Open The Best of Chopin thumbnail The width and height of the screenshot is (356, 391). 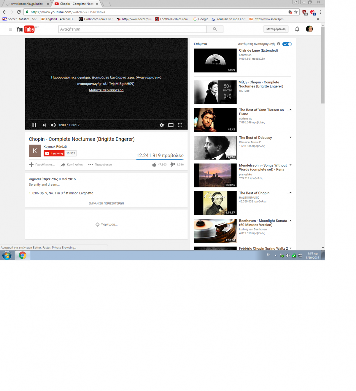(x=215, y=203)
